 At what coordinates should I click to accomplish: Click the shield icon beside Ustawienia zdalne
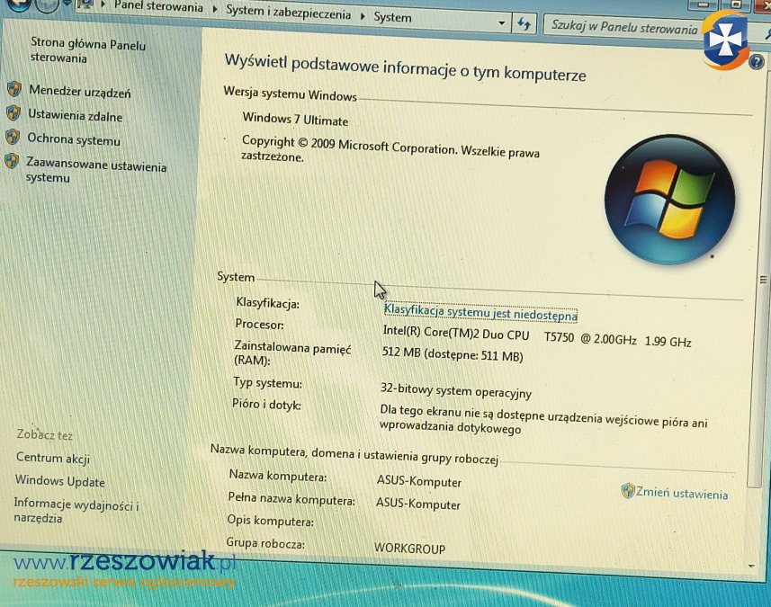tap(13, 112)
